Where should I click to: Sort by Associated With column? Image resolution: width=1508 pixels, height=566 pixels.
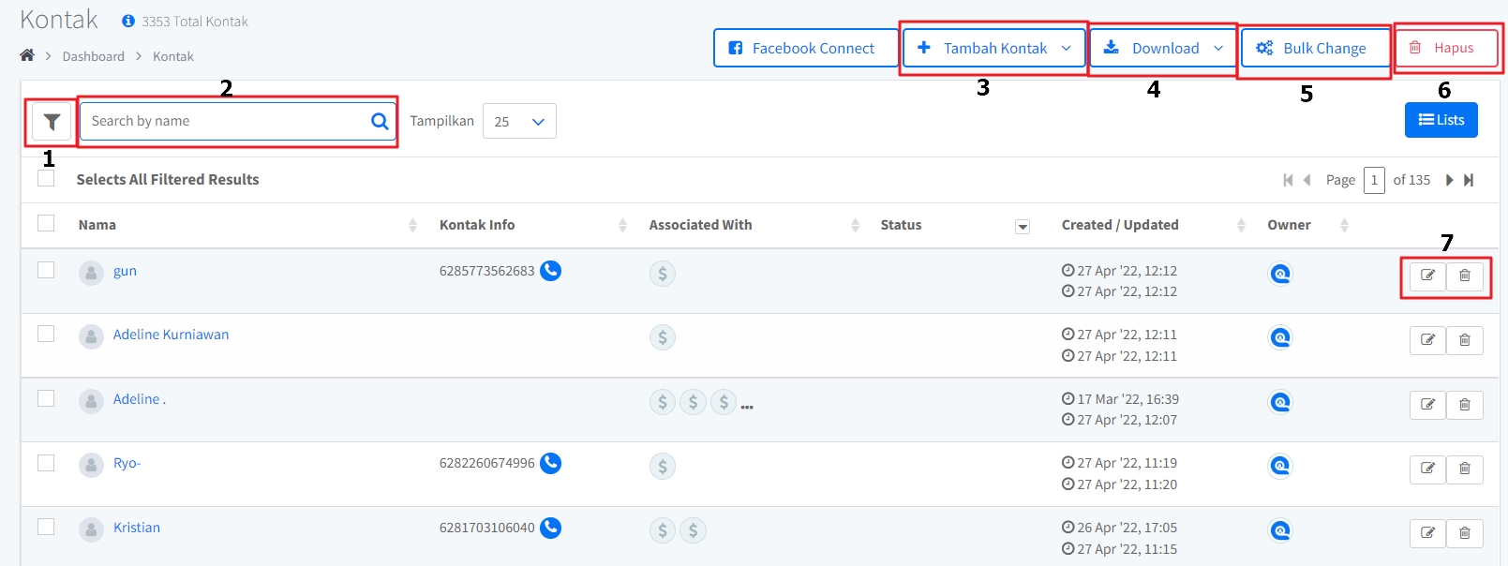tap(855, 225)
